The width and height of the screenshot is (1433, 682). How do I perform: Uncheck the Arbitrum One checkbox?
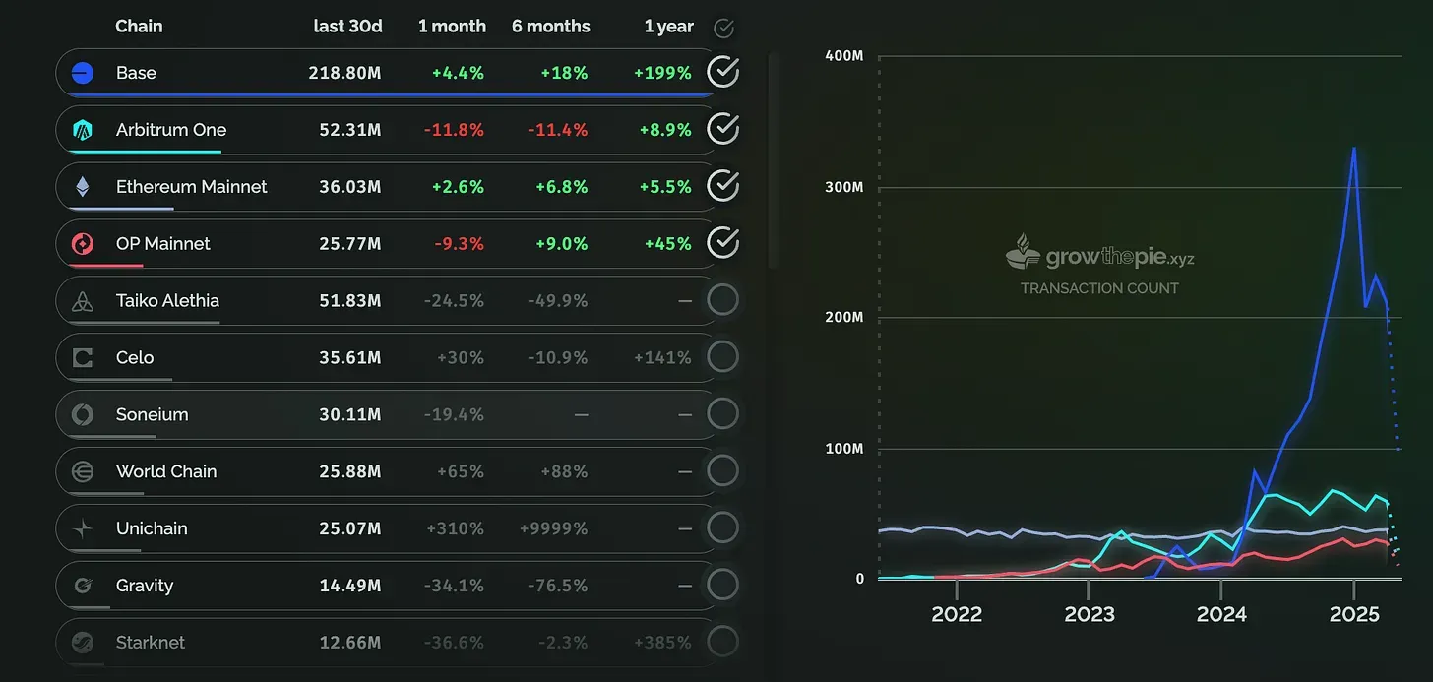coord(723,129)
